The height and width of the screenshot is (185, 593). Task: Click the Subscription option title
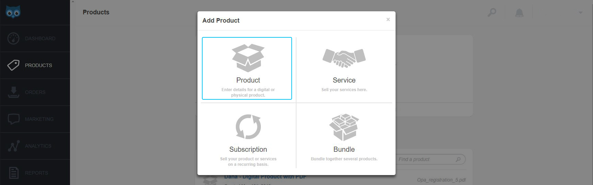click(248, 149)
